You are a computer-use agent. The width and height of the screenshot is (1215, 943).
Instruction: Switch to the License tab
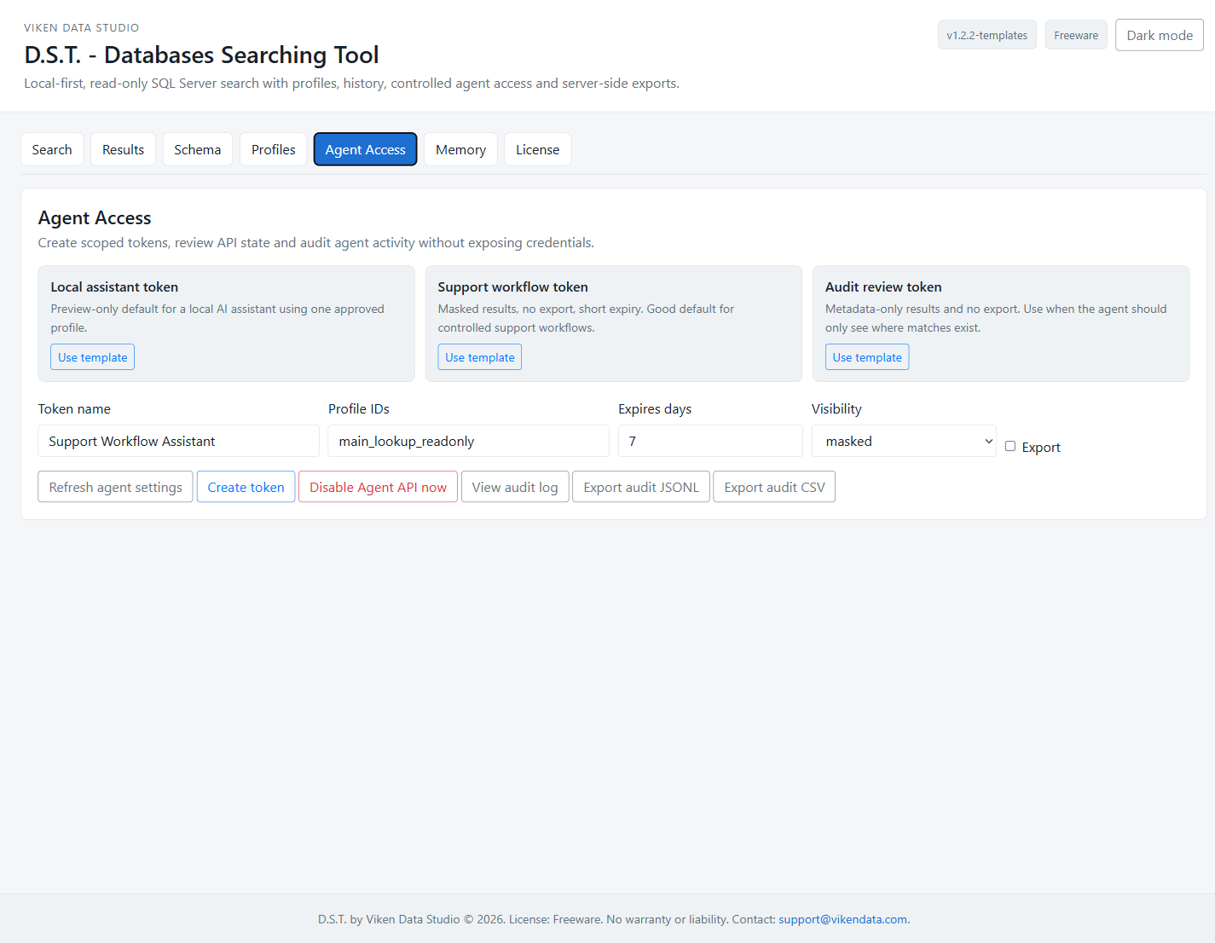pos(537,149)
